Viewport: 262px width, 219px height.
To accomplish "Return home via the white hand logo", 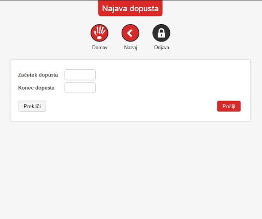I will (x=99, y=33).
